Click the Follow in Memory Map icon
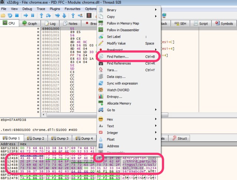Screen dimensions: 237x180 point(101,23)
